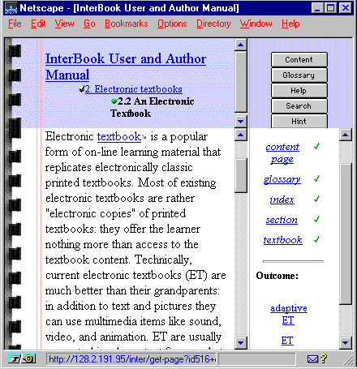Open the 'adaptive ET' outcome link
The image size is (357, 369).
click(x=289, y=314)
